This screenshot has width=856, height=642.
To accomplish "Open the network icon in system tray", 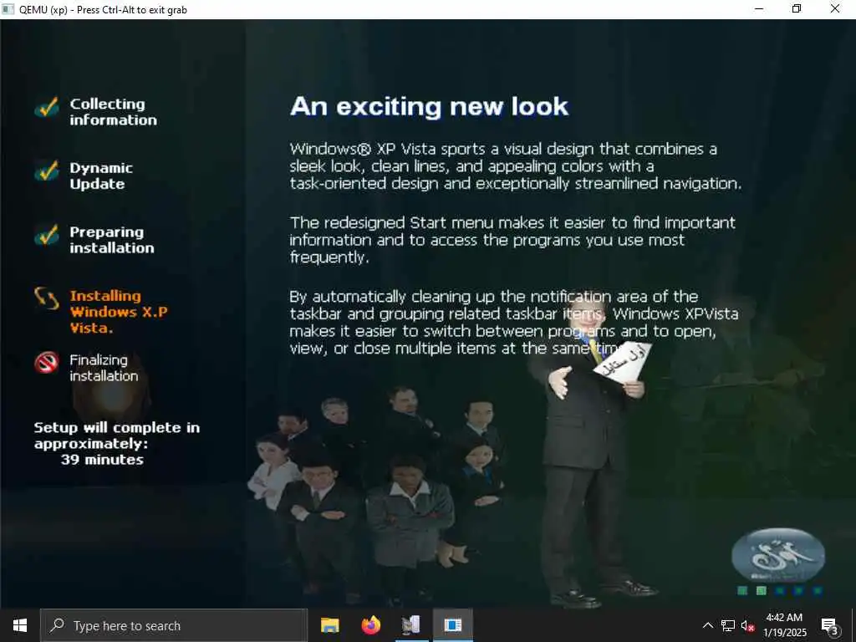I will (x=728, y=625).
